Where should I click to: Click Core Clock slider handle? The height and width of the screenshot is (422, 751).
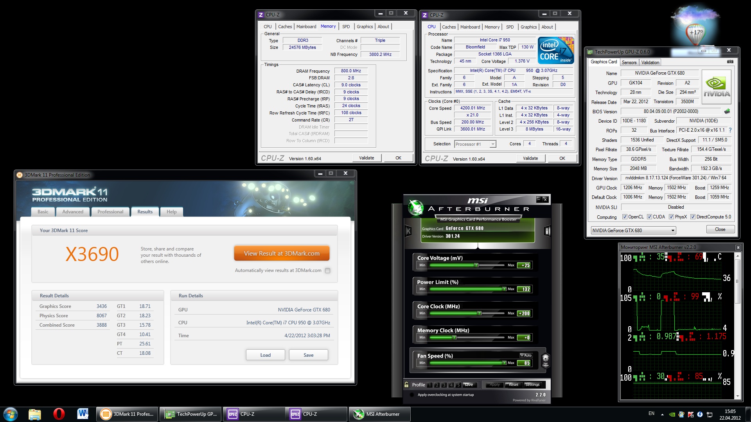[479, 313]
